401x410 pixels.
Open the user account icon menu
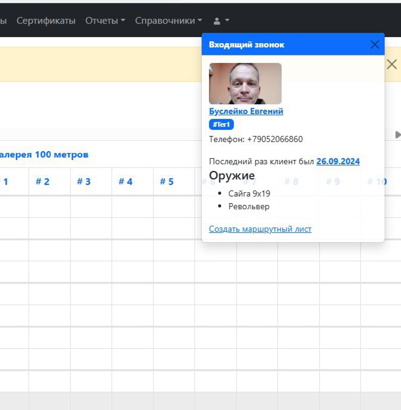(x=217, y=21)
